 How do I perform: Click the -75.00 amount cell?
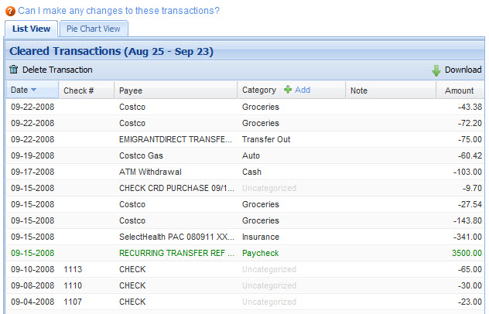pos(470,139)
